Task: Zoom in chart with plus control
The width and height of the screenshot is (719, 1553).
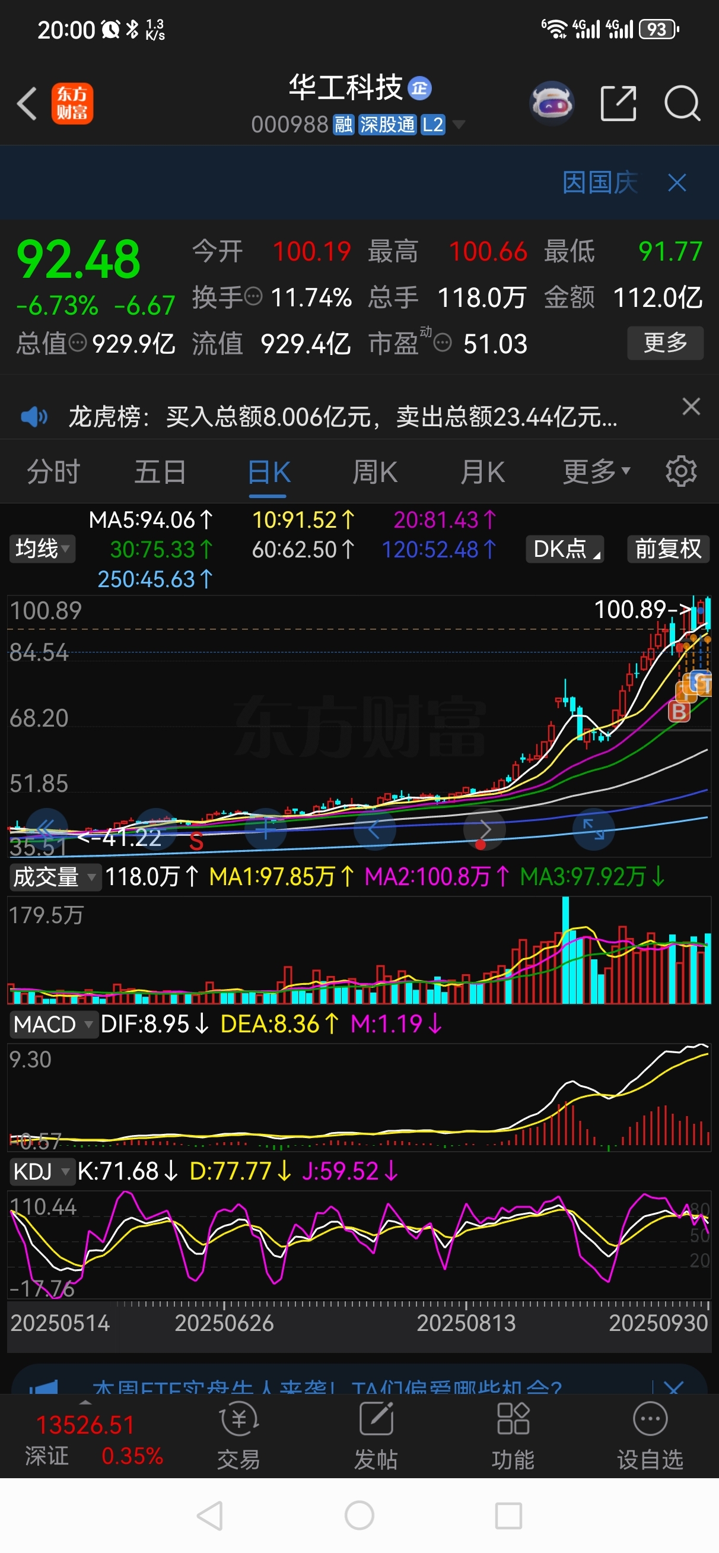Action: pyautogui.click(x=265, y=829)
